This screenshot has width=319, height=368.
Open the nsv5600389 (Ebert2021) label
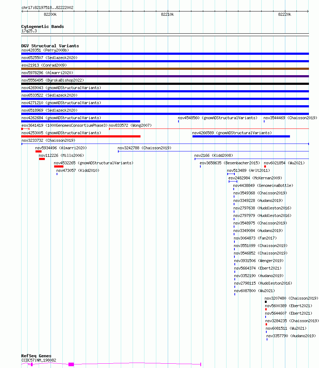[289, 306]
